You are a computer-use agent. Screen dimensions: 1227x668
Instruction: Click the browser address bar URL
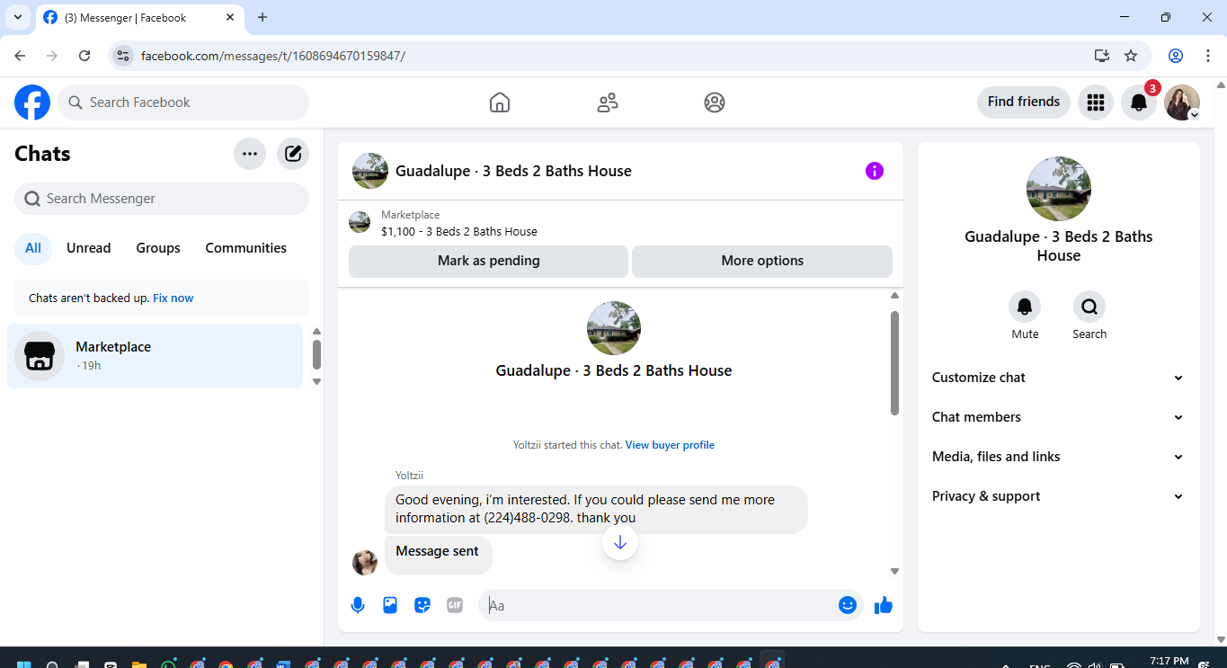click(x=273, y=56)
